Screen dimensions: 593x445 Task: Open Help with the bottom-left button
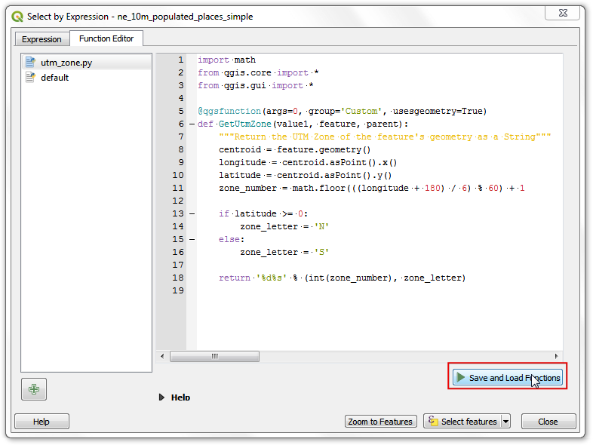(41, 422)
